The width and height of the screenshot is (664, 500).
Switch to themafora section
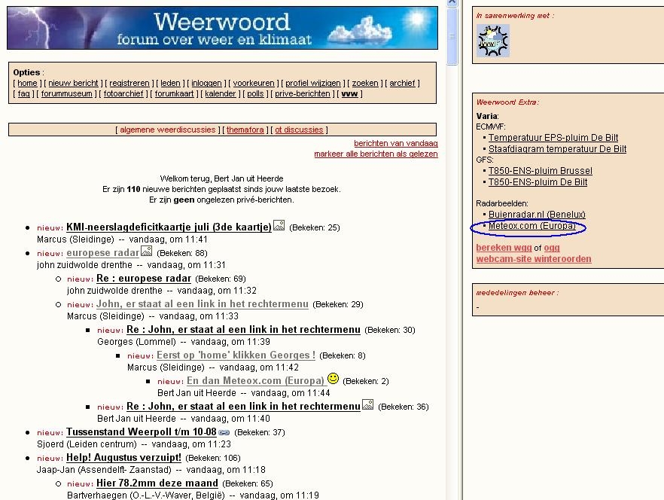245,130
